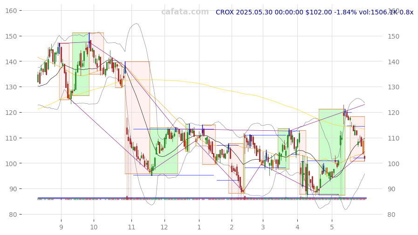The image size is (418, 235).
Task: Click the 150 label on the right price axis
Action: click(393, 36)
